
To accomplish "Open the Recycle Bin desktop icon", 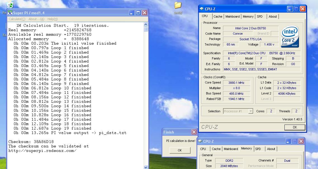I will point(10,4).
